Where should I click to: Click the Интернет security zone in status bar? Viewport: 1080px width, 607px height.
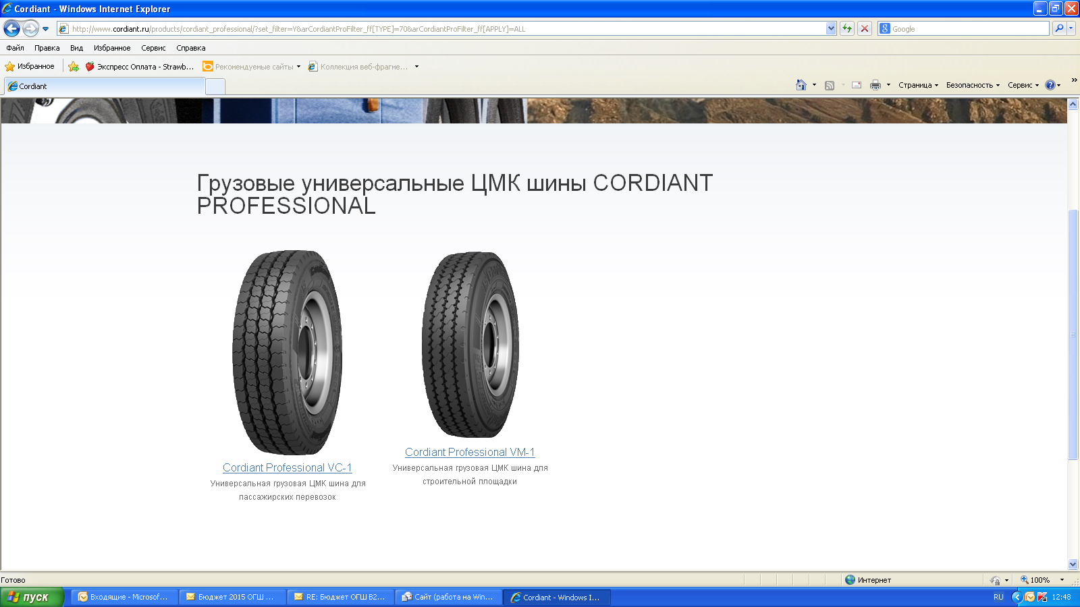coord(867,580)
